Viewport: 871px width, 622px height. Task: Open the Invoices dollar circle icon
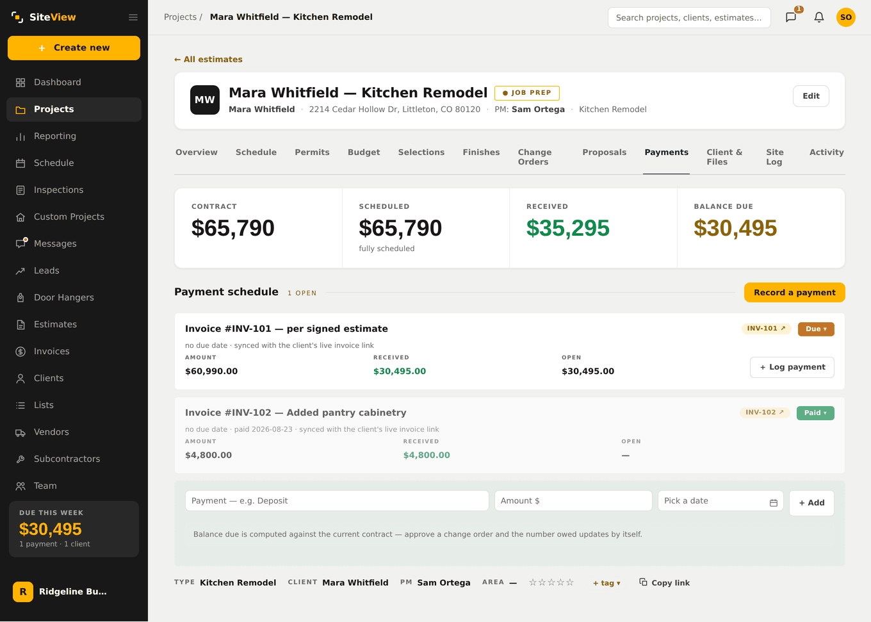pyautogui.click(x=20, y=352)
